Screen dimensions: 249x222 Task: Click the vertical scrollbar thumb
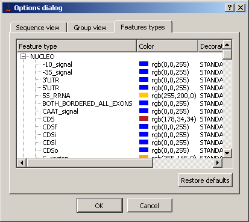[x=227, y=54]
